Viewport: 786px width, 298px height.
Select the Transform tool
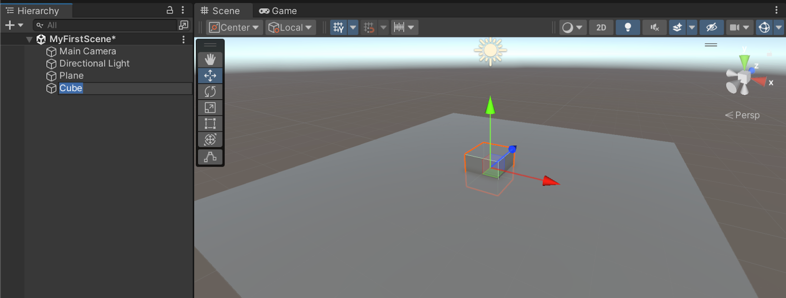tap(210, 140)
